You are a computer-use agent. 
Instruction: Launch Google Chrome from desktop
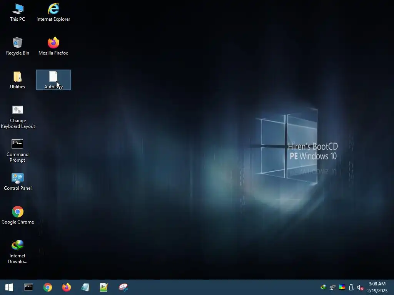(x=18, y=215)
